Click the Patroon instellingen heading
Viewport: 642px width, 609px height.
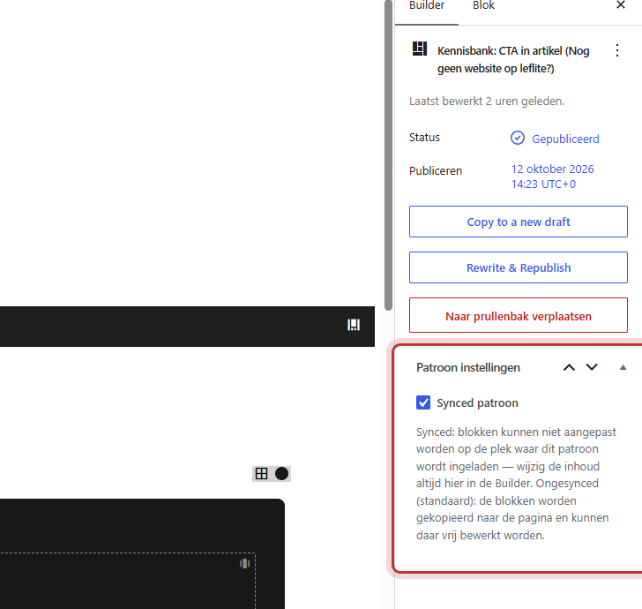(x=468, y=368)
